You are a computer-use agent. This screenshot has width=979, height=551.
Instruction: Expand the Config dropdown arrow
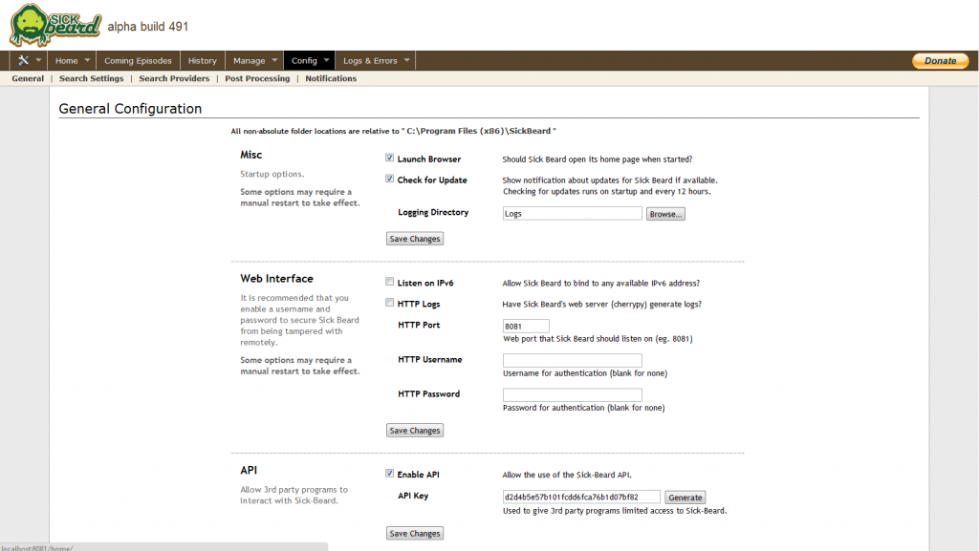pos(327,60)
